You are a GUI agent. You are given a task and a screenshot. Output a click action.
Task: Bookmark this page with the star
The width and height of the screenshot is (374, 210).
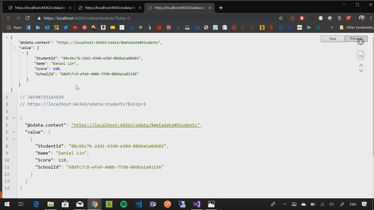tap(280, 18)
